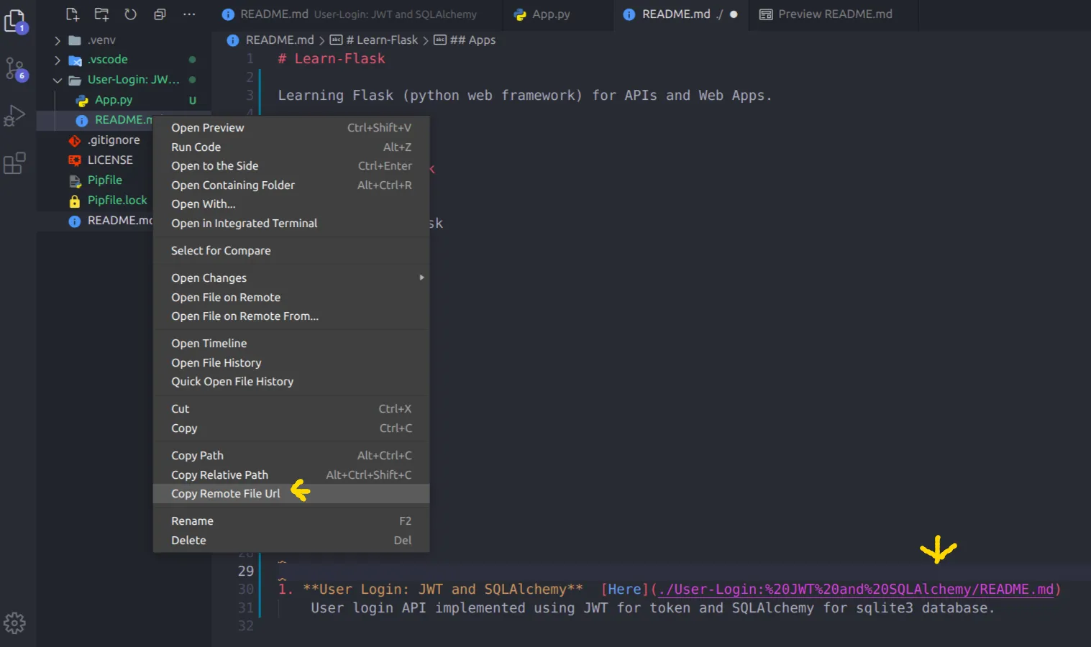Select the .vscode folder name
Image resolution: width=1091 pixels, height=647 pixels.
click(108, 60)
